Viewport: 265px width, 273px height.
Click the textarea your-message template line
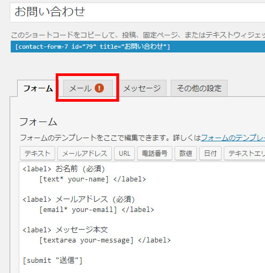click(x=105, y=240)
